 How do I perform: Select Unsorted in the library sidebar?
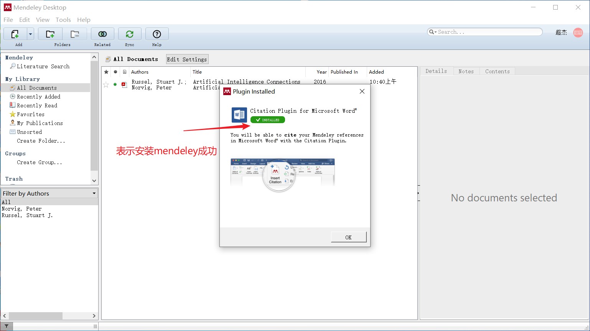tap(30, 132)
